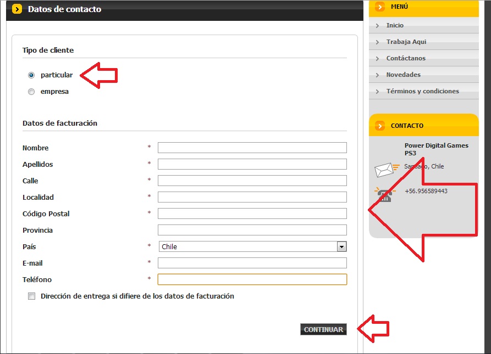
Task: Click the País field label
Action: pos(29,247)
